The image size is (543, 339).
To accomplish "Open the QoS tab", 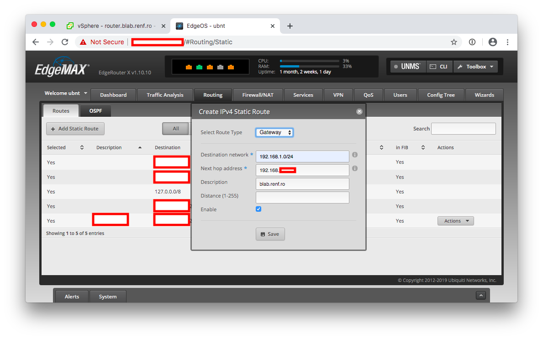I will point(369,95).
